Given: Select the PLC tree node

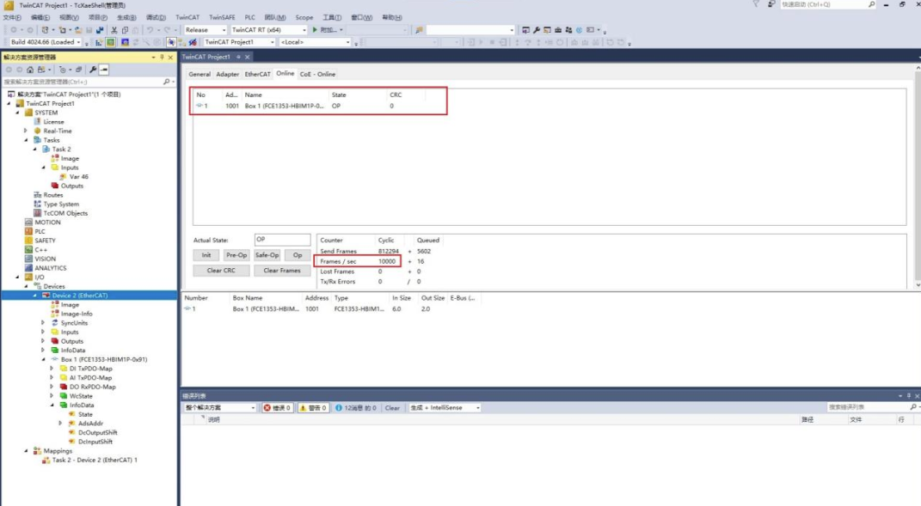Looking at the screenshot, I should point(40,231).
